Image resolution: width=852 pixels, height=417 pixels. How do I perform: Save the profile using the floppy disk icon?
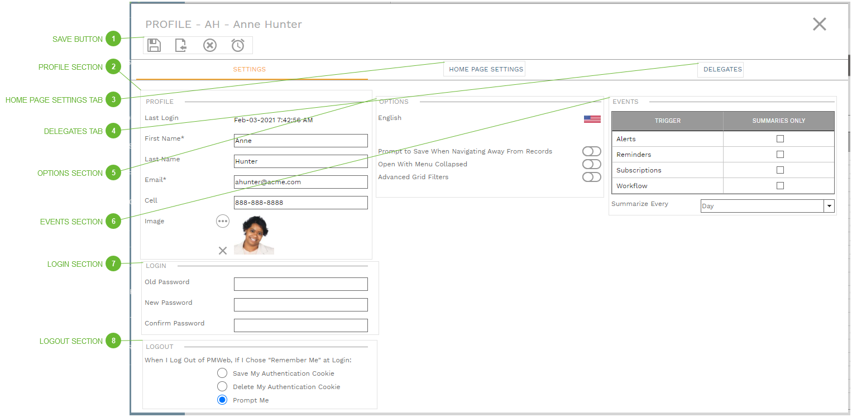click(154, 45)
